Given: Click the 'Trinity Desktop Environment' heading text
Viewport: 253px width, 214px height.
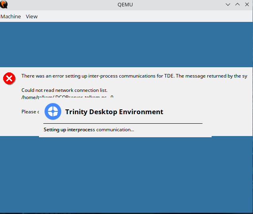Looking at the screenshot, I should click(x=114, y=112).
